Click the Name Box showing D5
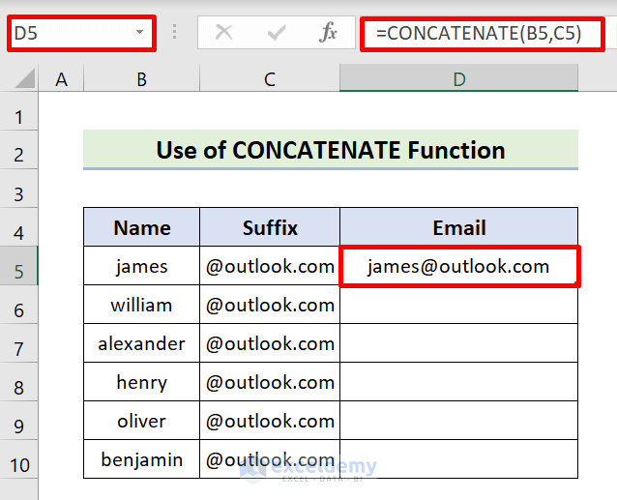 [x=68, y=33]
